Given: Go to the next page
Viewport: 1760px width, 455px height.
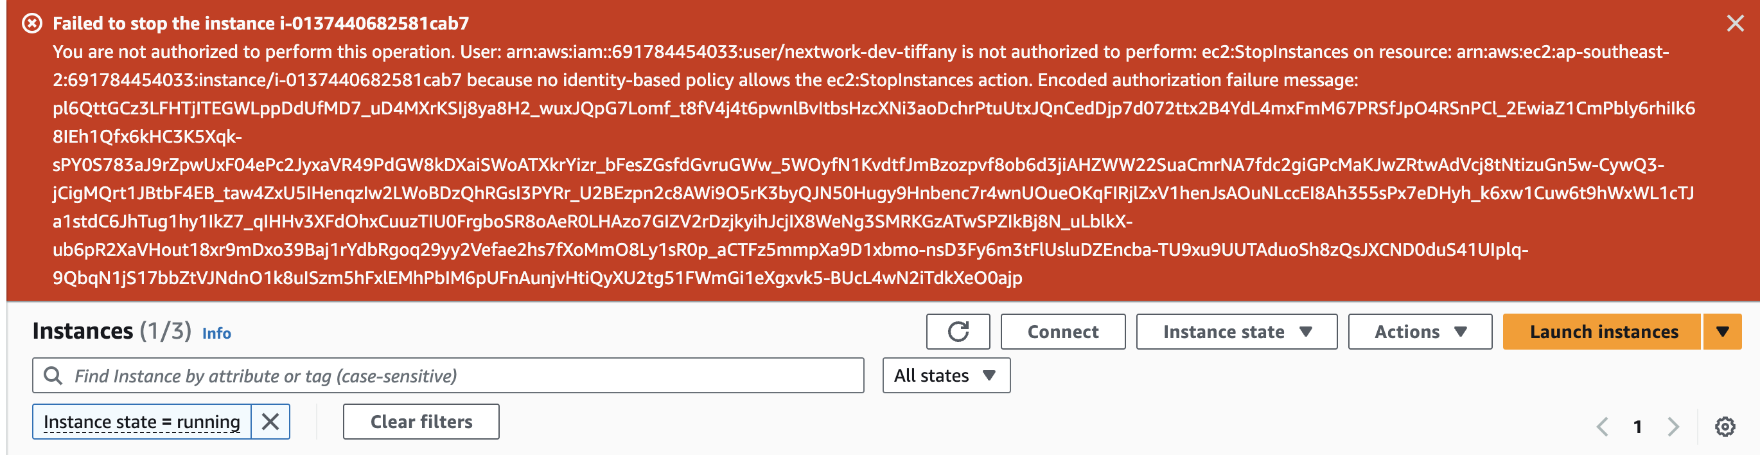Looking at the screenshot, I should [1673, 427].
